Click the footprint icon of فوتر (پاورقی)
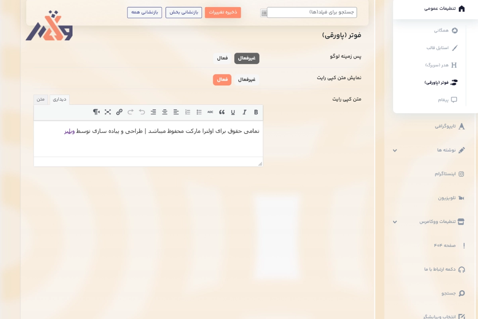The width and height of the screenshot is (478, 319). coord(454,83)
